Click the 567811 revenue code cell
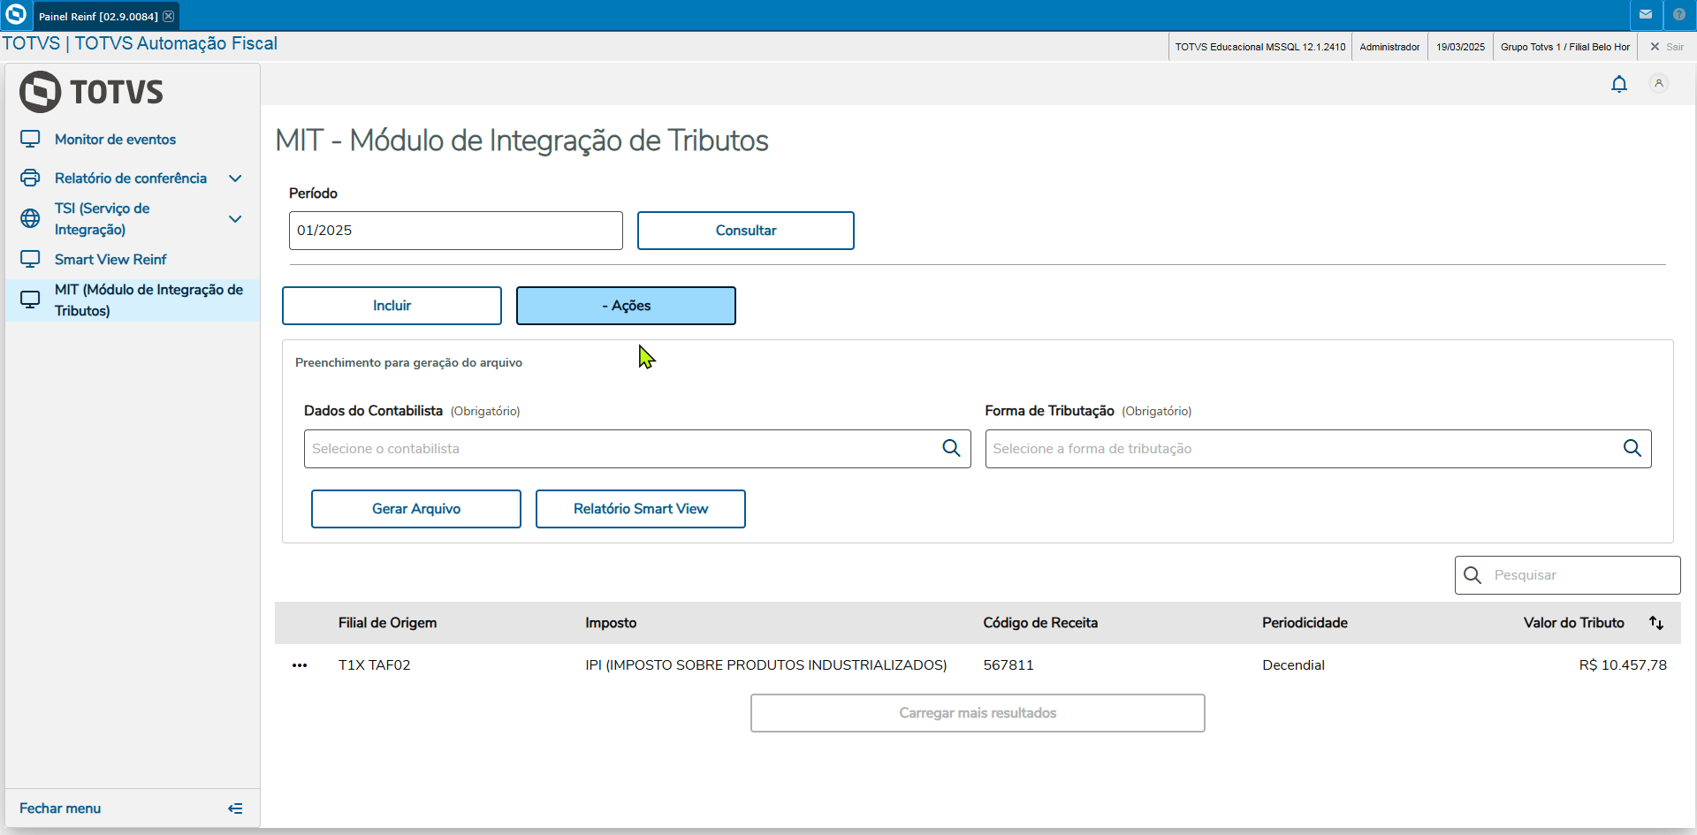 (1008, 665)
